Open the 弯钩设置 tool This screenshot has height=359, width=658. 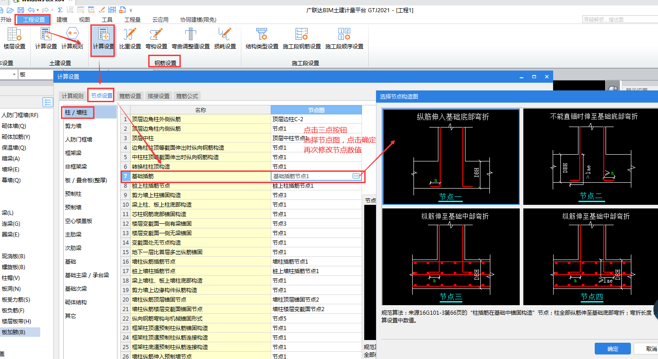pos(156,38)
